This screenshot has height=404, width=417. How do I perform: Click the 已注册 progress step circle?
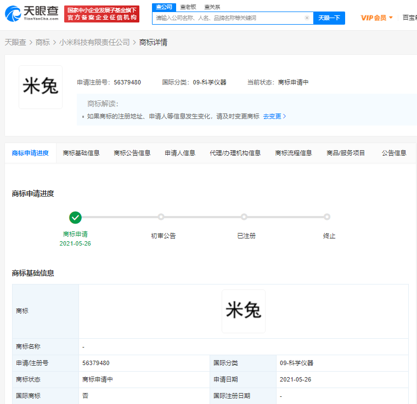(x=244, y=217)
